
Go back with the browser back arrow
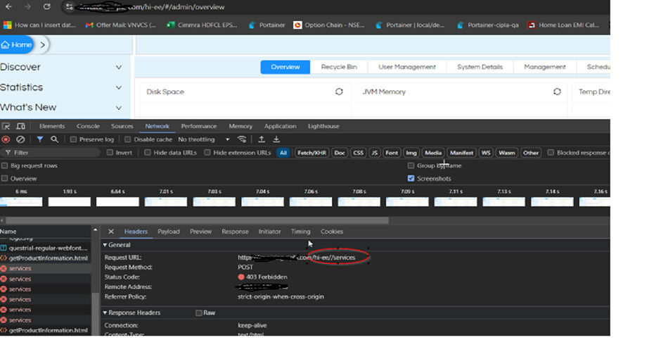(x=8, y=7)
